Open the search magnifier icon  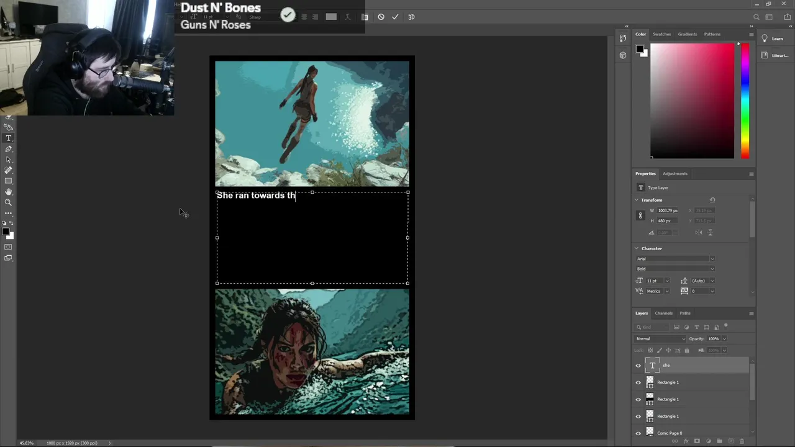click(756, 17)
